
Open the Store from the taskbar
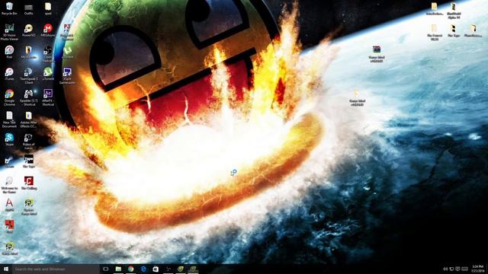coord(156,269)
